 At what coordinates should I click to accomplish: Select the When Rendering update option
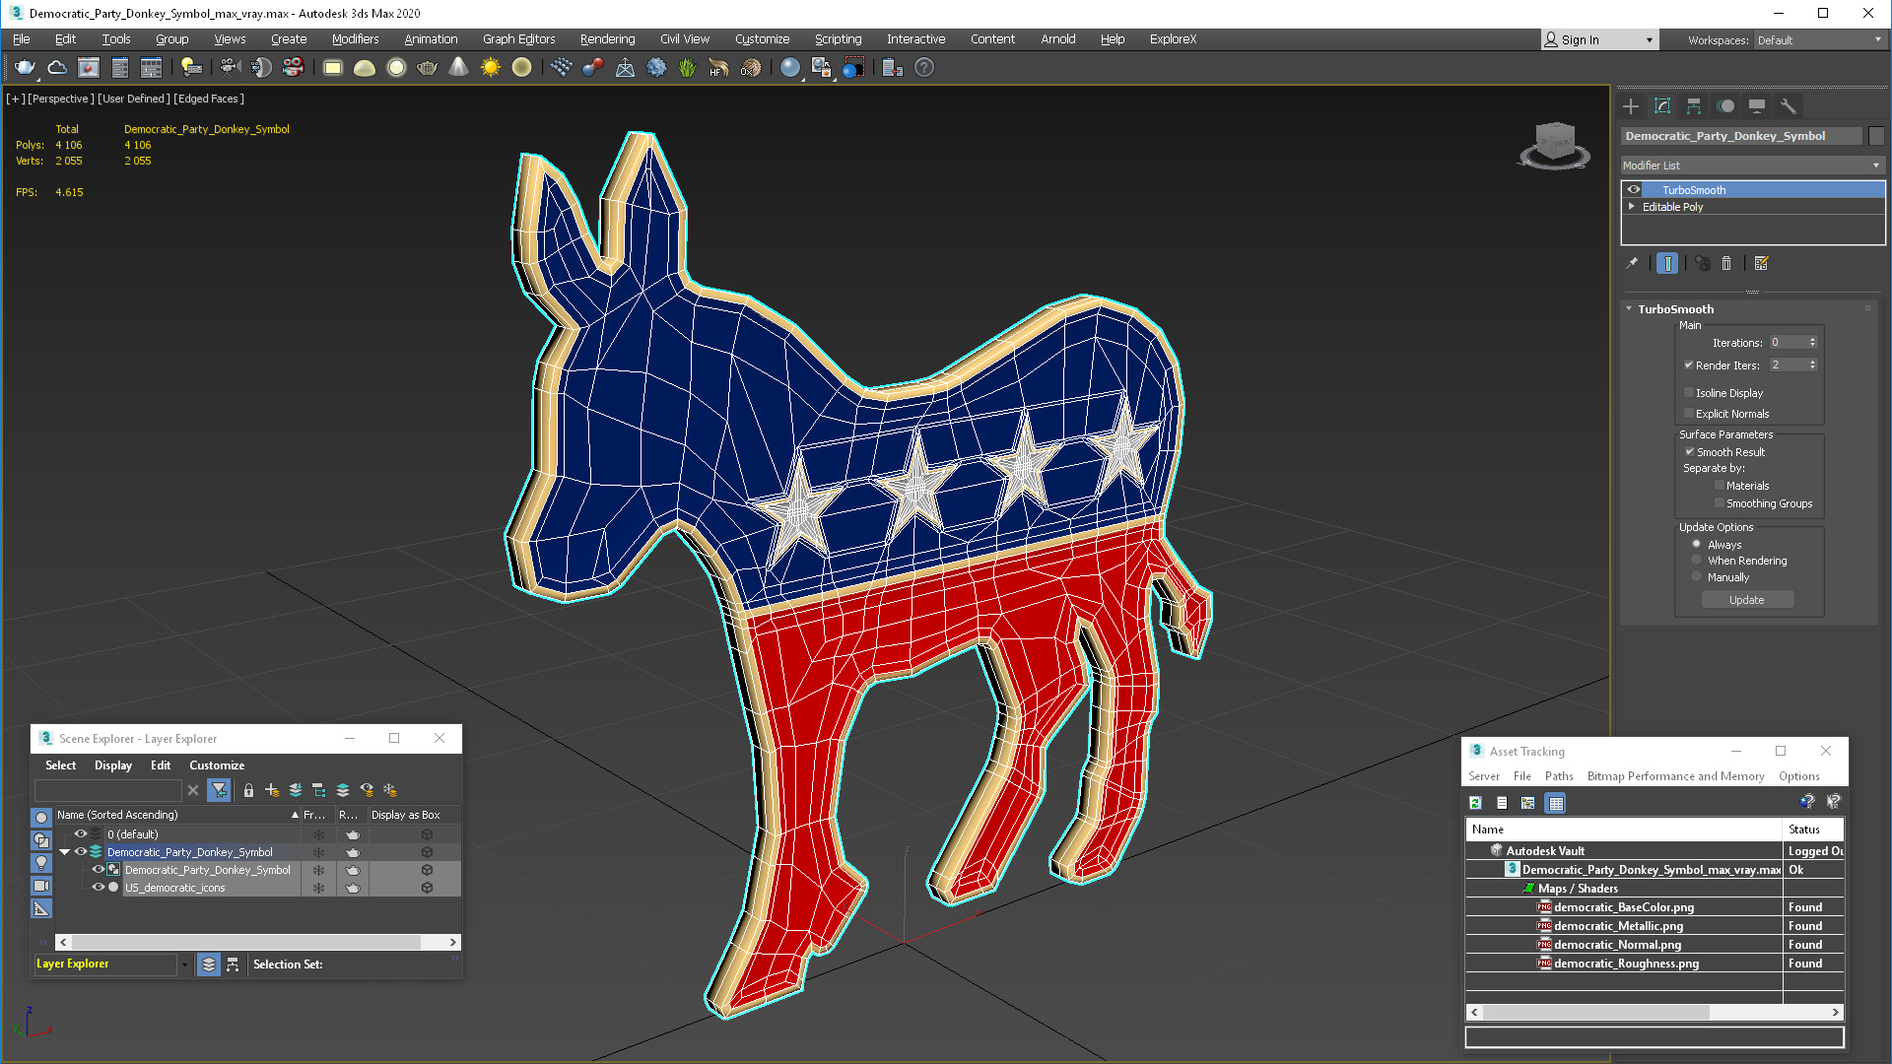[x=1696, y=561]
